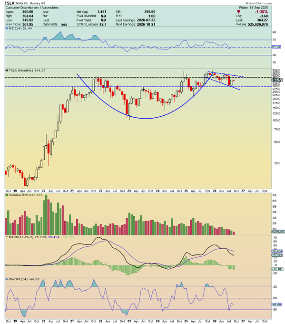Click the High value 384.04
The width and height of the screenshot is (285, 324).
(x=28, y=16)
